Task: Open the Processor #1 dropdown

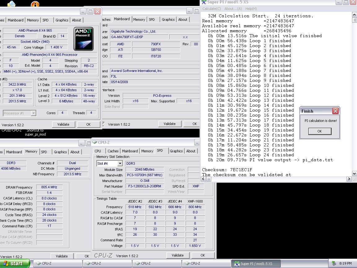Action: tap(33, 113)
